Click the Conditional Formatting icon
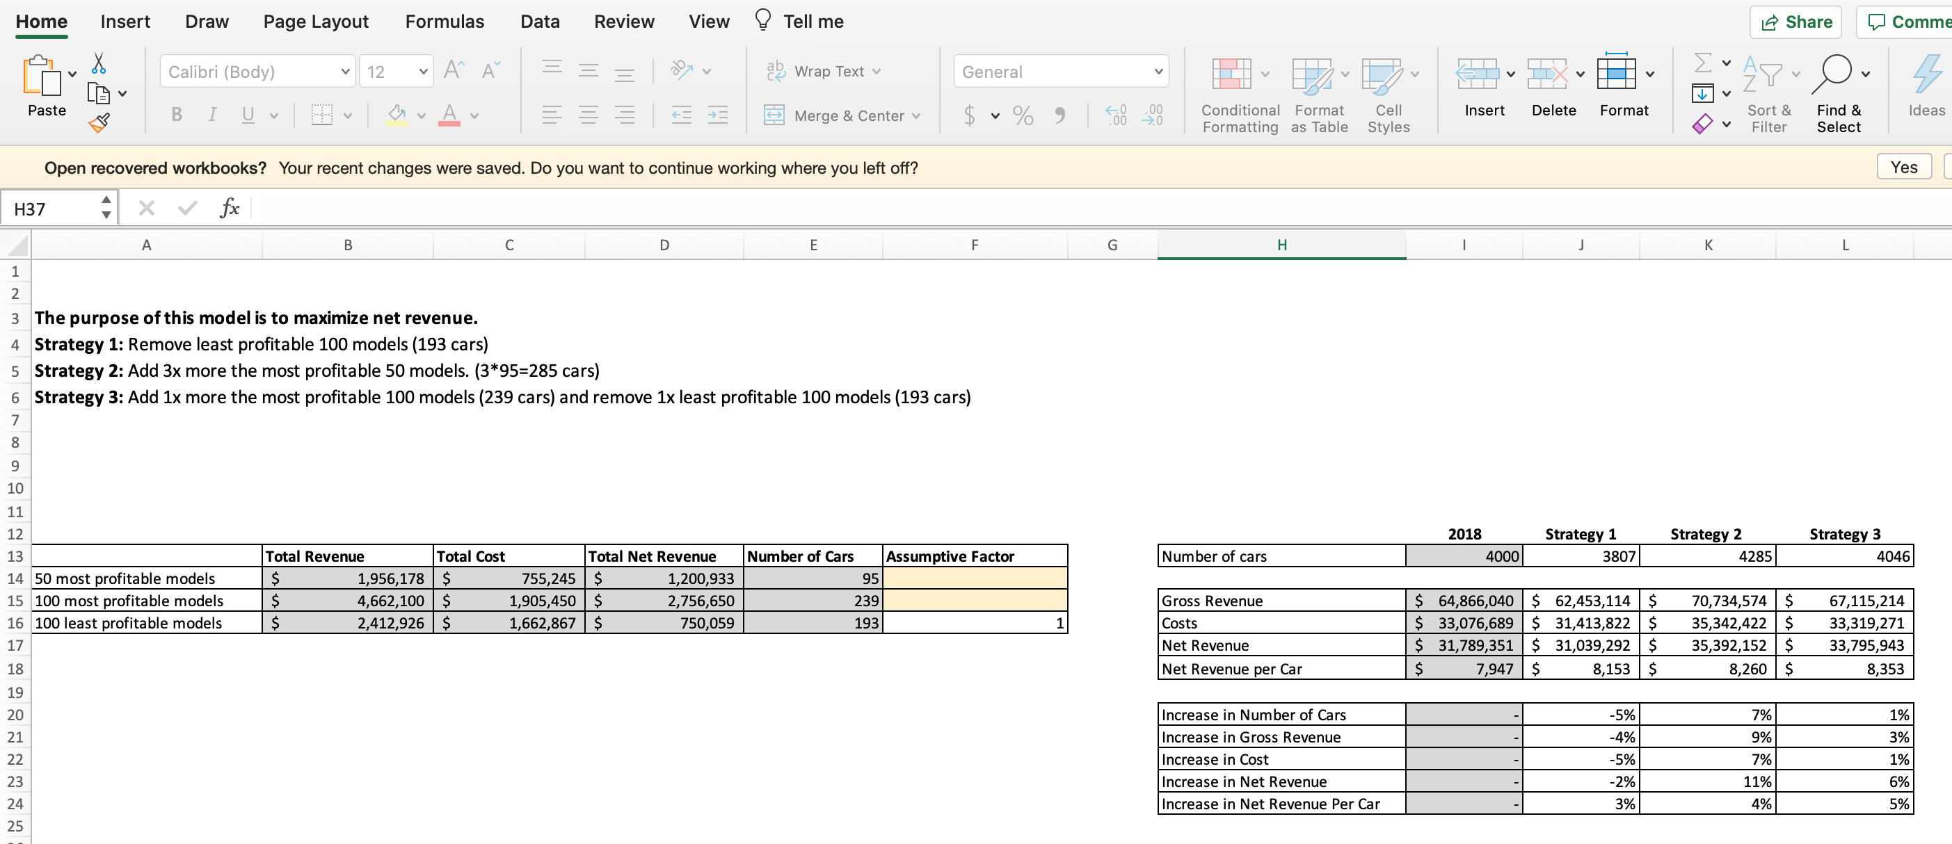Screen dimensions: 1952x844 (x=1231, y=74)
